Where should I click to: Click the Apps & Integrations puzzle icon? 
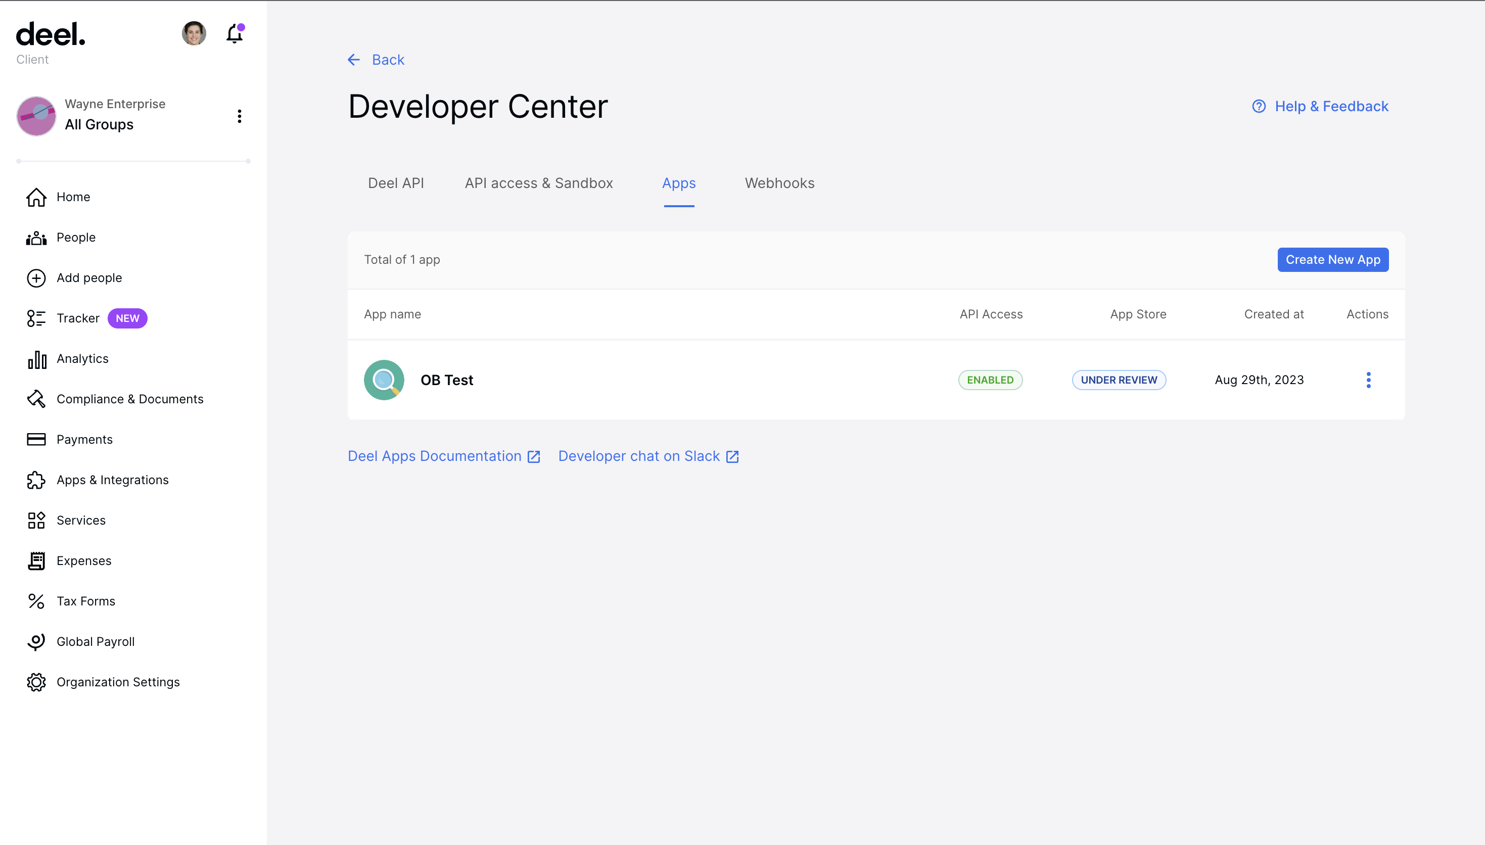[x=36, y=480]
